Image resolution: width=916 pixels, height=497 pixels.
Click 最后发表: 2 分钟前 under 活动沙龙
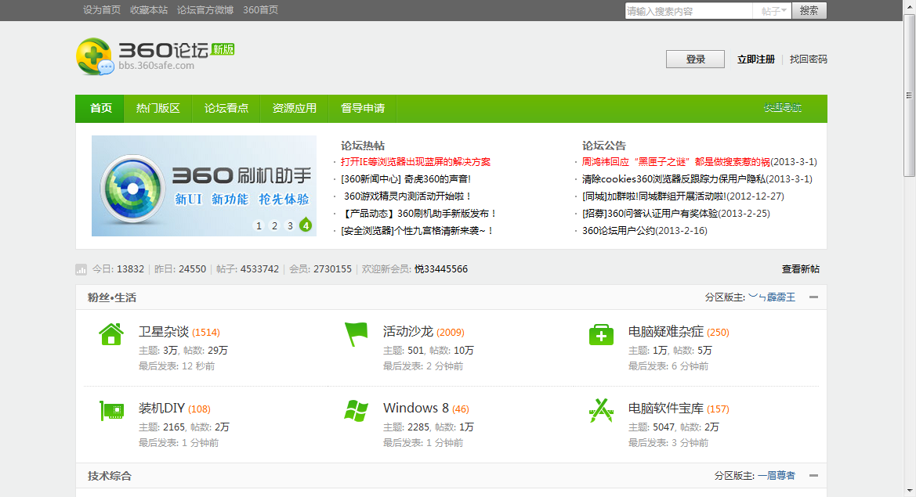pyautogui.click(x=423, y=366)
